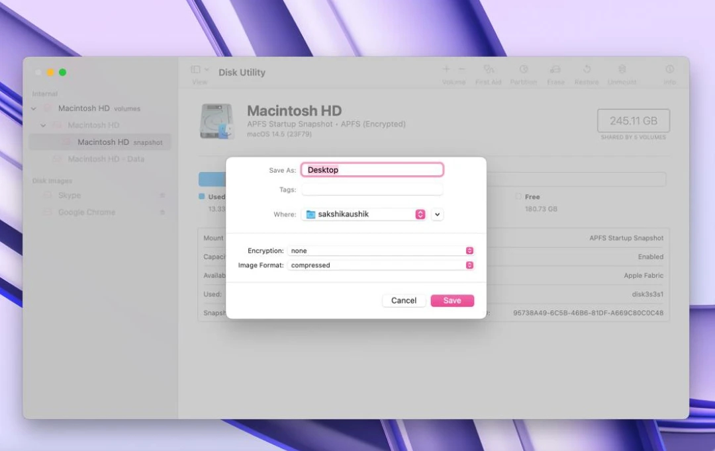Click the yellow minimize window button
The width and height of the screenshot is (715, 451).
(50, 72)
